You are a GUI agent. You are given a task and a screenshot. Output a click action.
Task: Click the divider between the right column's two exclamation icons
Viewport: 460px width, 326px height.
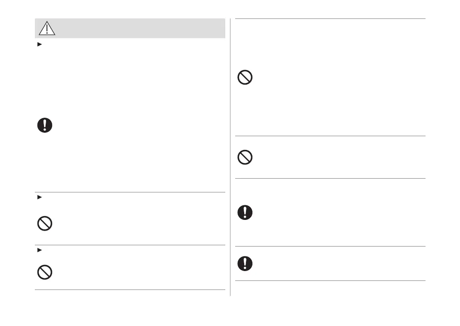330,246
